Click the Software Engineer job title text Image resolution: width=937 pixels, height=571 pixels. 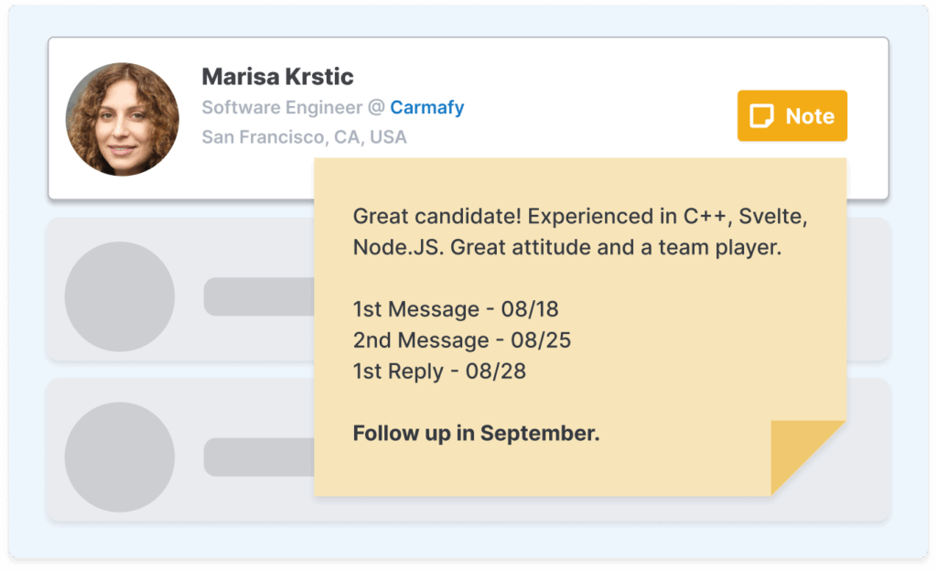click(x=282, y=107)
